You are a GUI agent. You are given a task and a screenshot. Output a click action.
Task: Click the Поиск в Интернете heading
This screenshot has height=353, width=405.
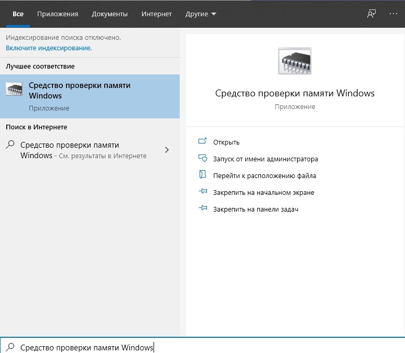37,127
